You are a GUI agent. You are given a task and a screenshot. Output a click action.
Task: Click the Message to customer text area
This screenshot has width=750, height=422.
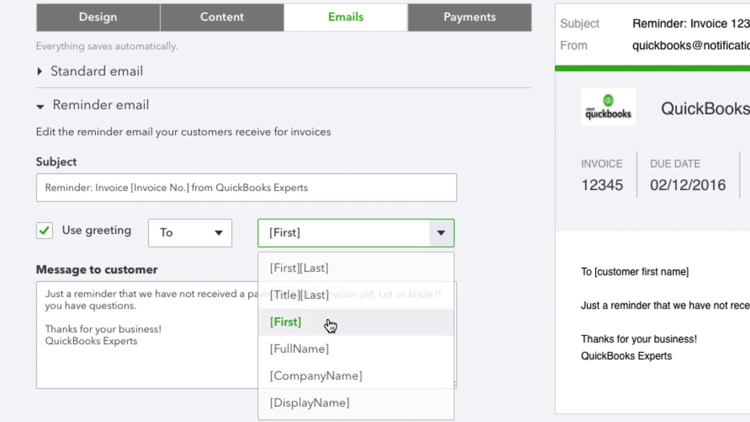146,358
